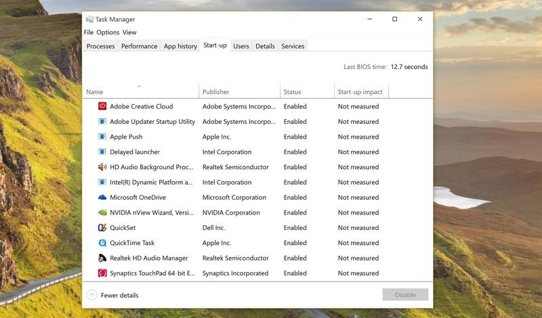This screenshot has width=542, height=318.
Task: Maximize the Task Manager window
Action: (x=394, y=19)
